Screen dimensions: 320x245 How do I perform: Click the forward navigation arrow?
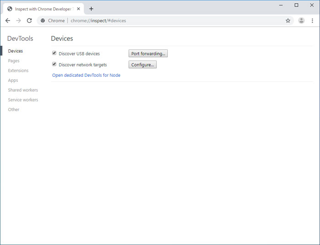[x=19, y=21]
